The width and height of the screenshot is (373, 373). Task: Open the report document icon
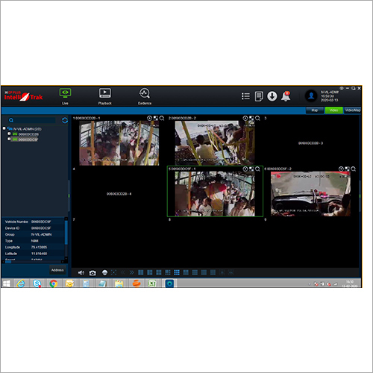pos(259,96)
